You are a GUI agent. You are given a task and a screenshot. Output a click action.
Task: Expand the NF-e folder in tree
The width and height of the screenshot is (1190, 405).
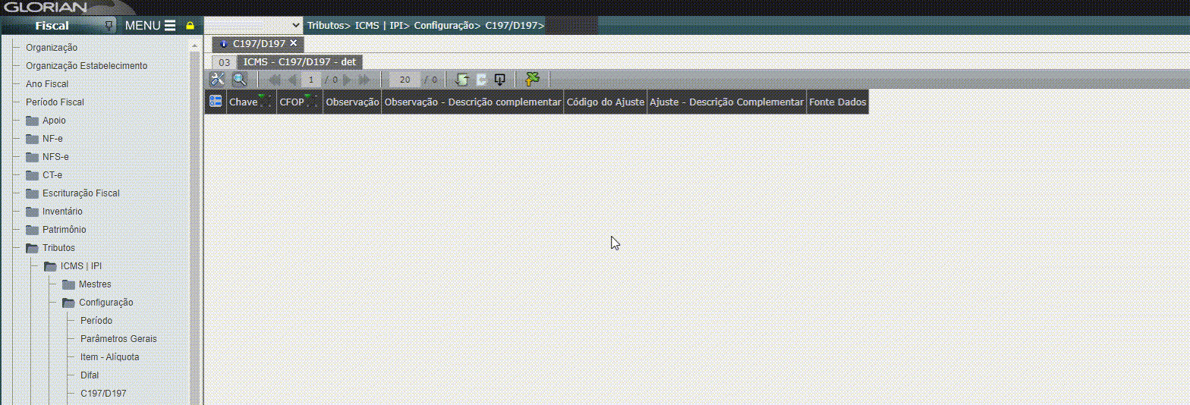point(32,139)
